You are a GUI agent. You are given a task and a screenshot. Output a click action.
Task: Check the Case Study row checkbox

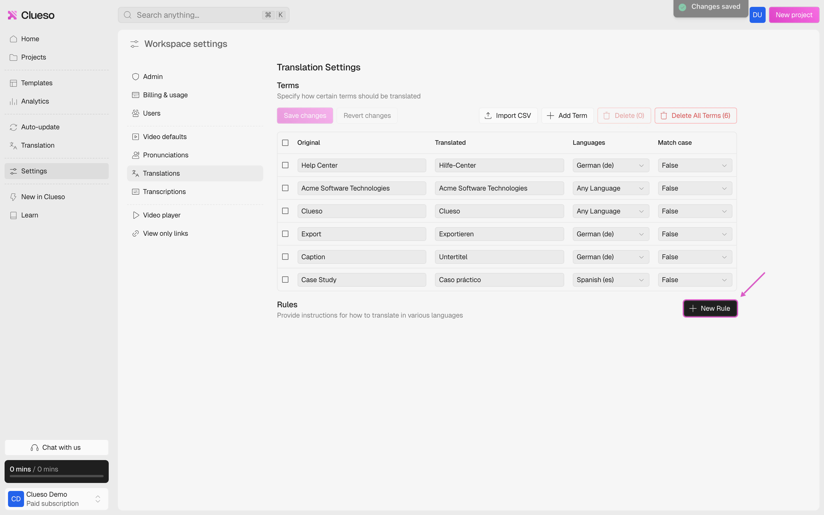click(x=285, y=279)
